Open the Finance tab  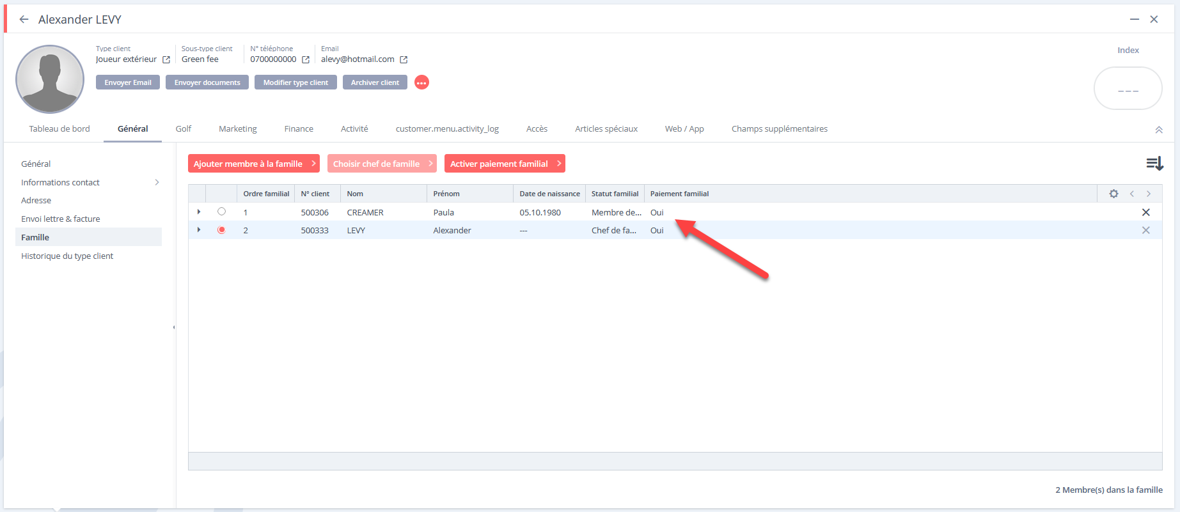(299, 128)
